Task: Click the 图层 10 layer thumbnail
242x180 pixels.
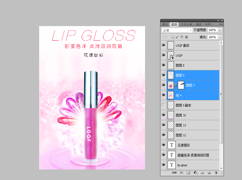Action: point(171,115)
